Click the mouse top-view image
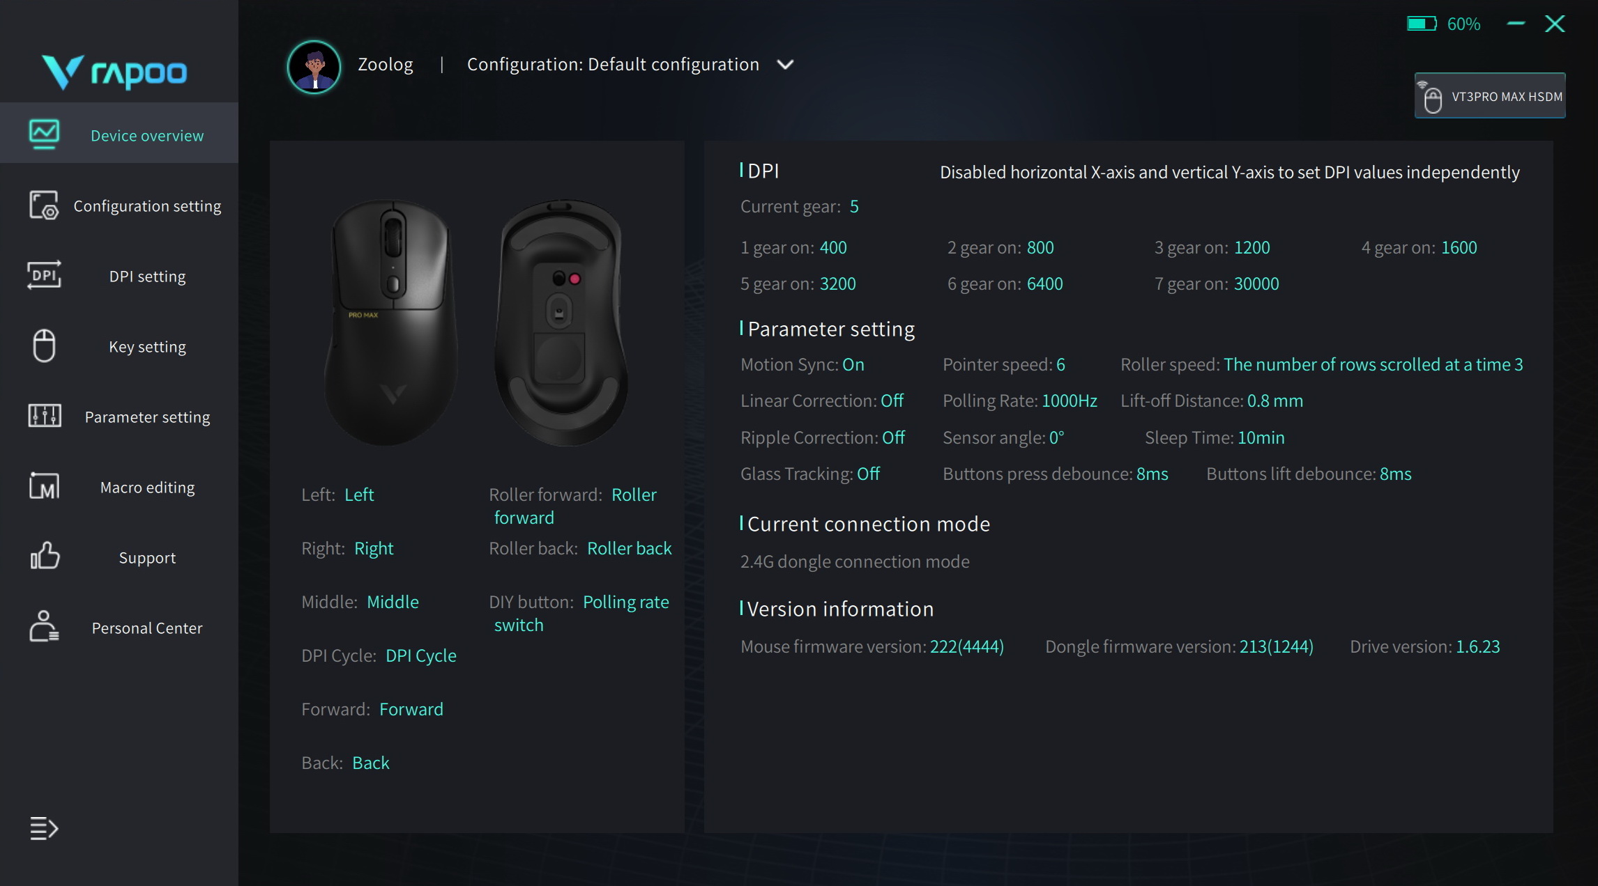Screen dimensions: 1598x886 pos(391,322)
